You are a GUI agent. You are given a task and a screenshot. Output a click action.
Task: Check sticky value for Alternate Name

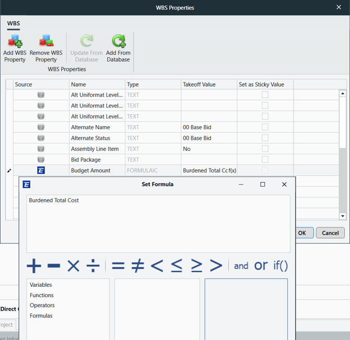(x=265, y=127)
